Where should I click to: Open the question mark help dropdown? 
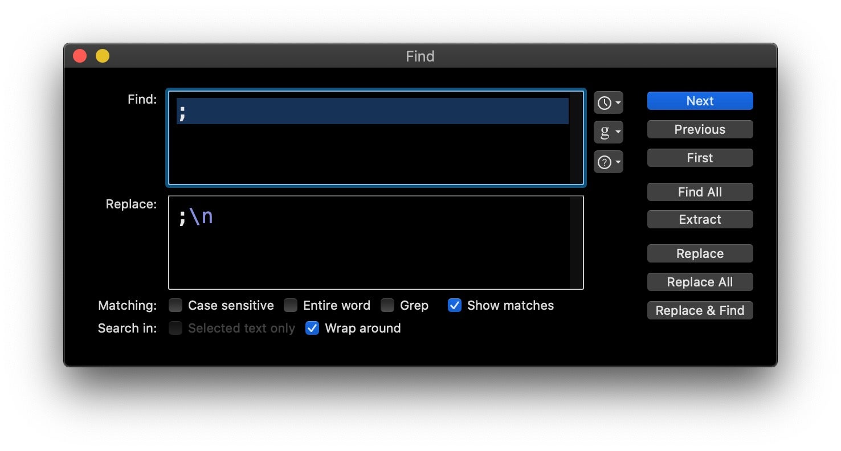tap(608, 162)
